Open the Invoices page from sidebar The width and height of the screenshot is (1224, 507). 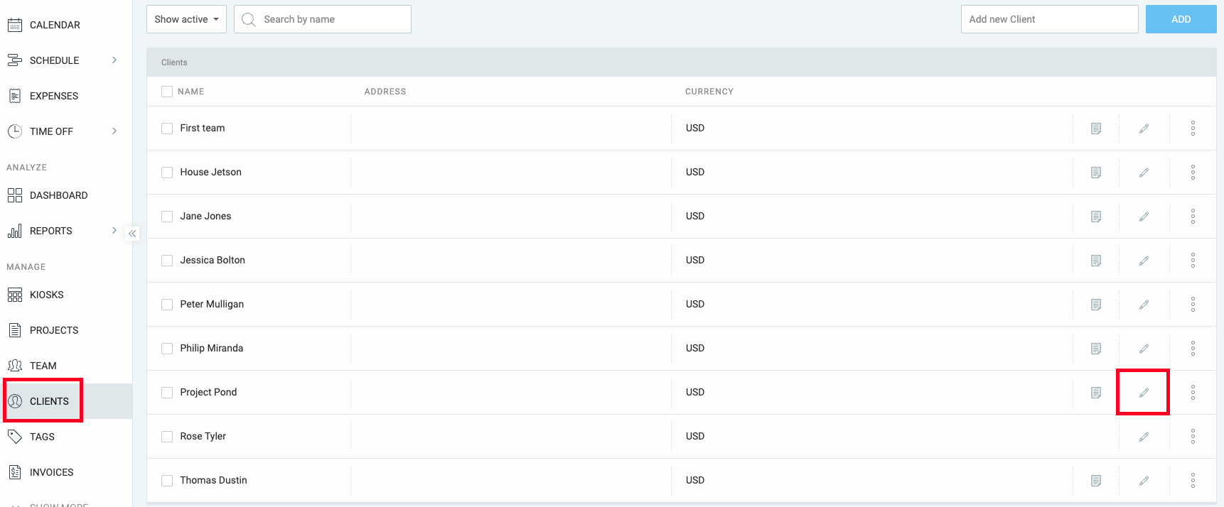pos(51,472)
